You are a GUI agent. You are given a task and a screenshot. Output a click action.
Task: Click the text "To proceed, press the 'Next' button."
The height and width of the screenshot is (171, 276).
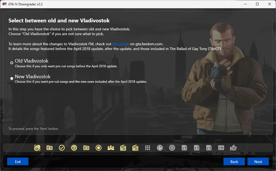pos(34,129)
